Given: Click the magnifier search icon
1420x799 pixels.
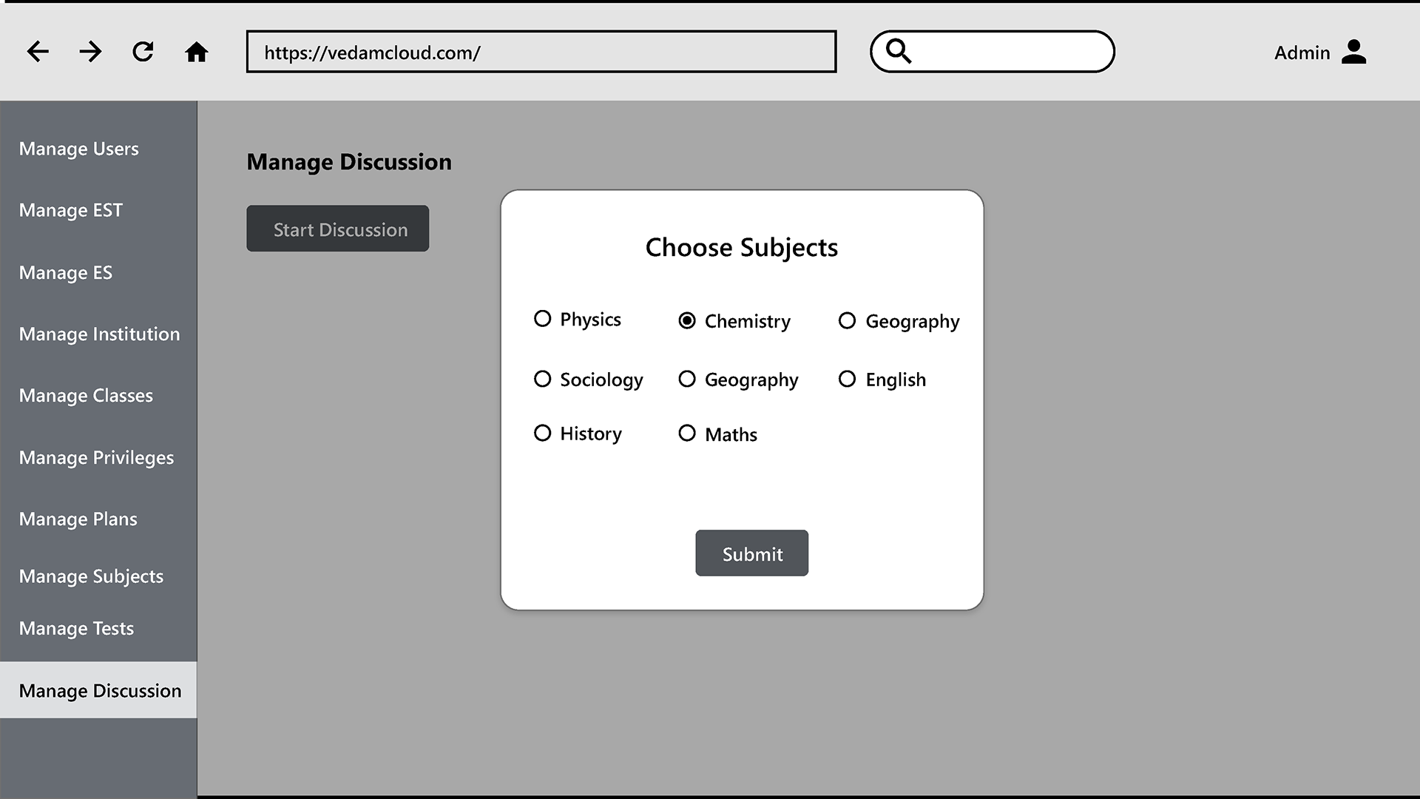Looking at the screenshot, I should 899,51.
